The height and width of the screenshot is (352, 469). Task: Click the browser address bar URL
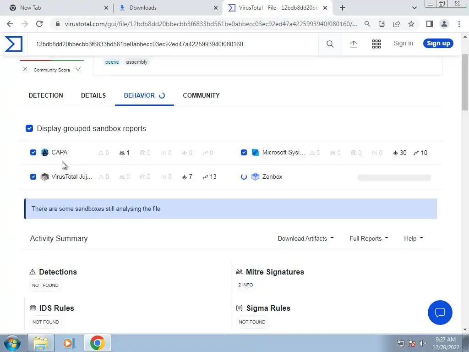pyautogui.click(x=211, y=24)
